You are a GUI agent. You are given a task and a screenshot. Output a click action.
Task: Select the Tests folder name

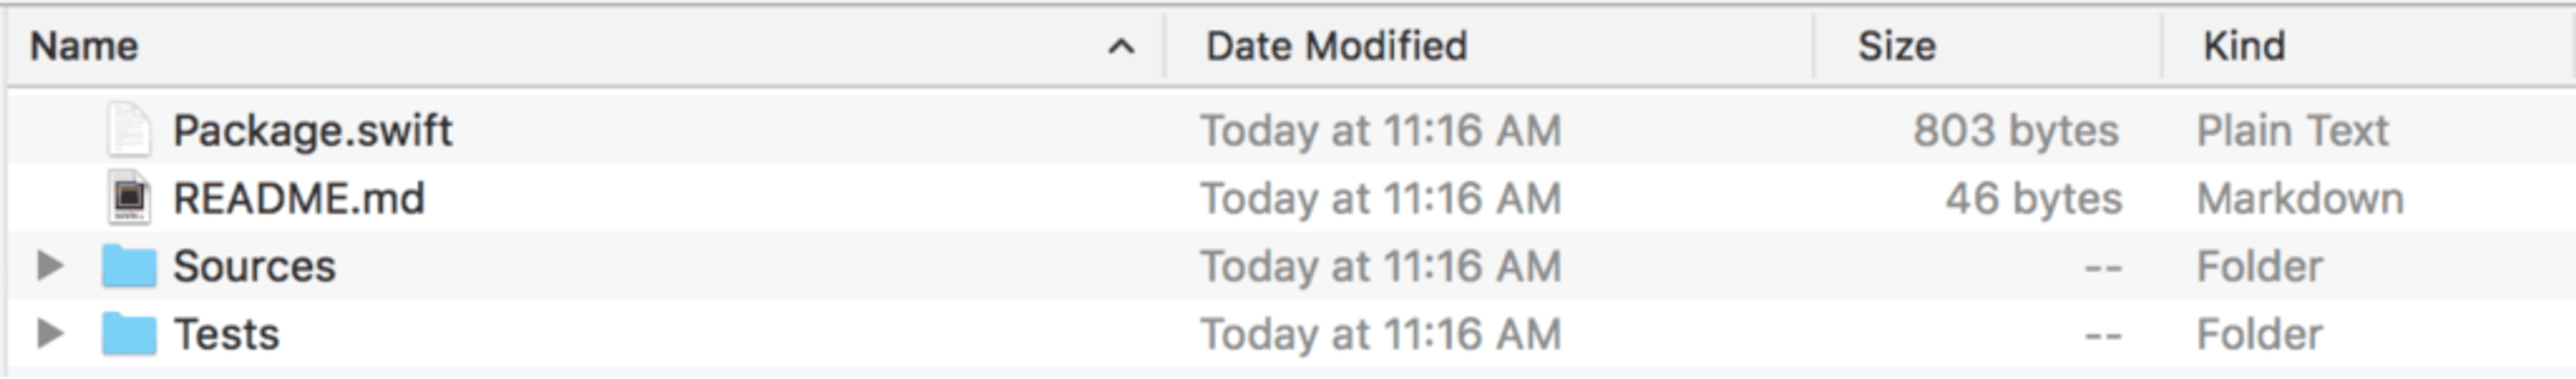(x=226, y=334)
